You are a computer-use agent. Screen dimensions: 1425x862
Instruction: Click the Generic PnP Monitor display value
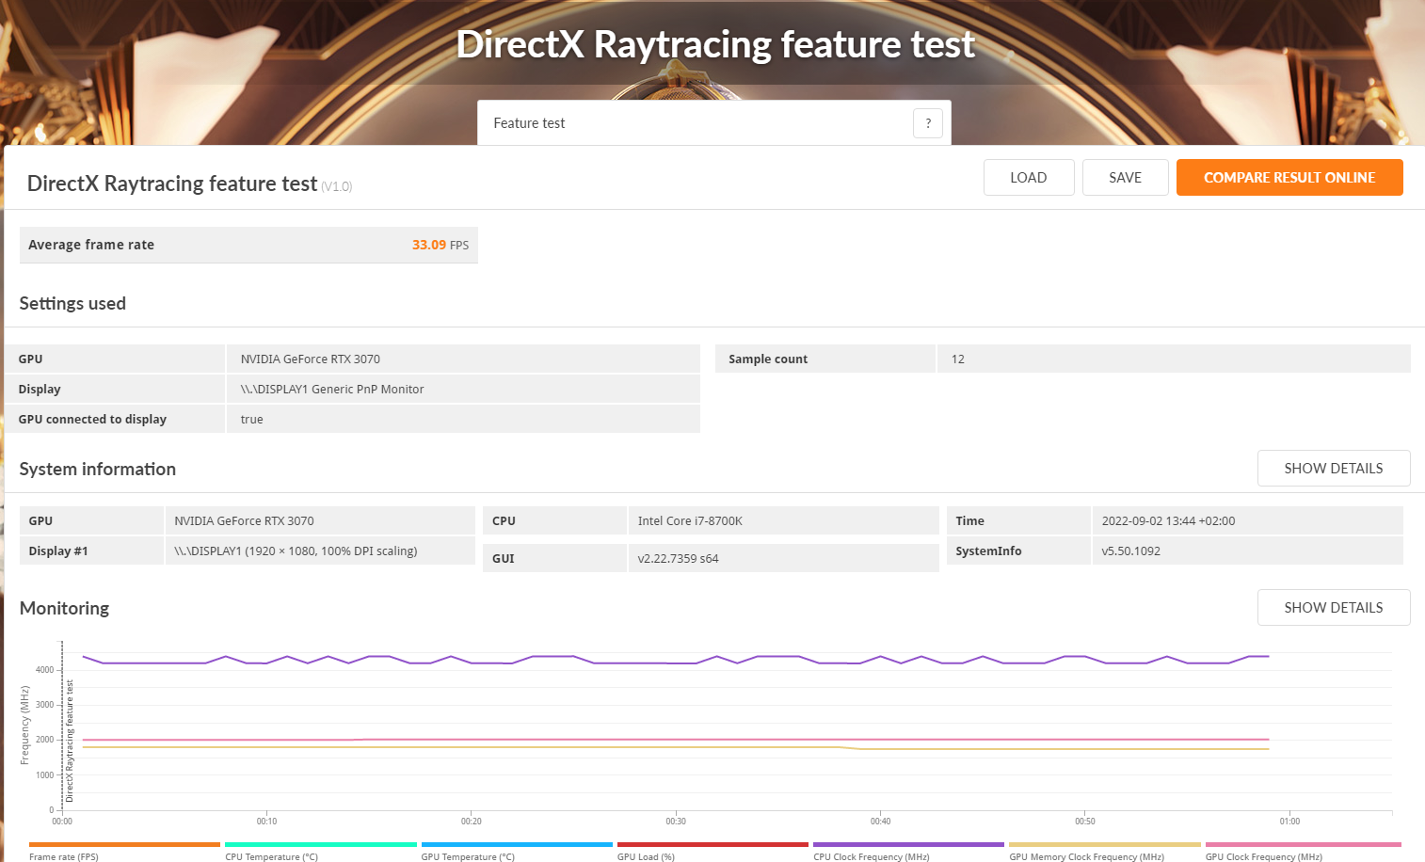(332, 389)
